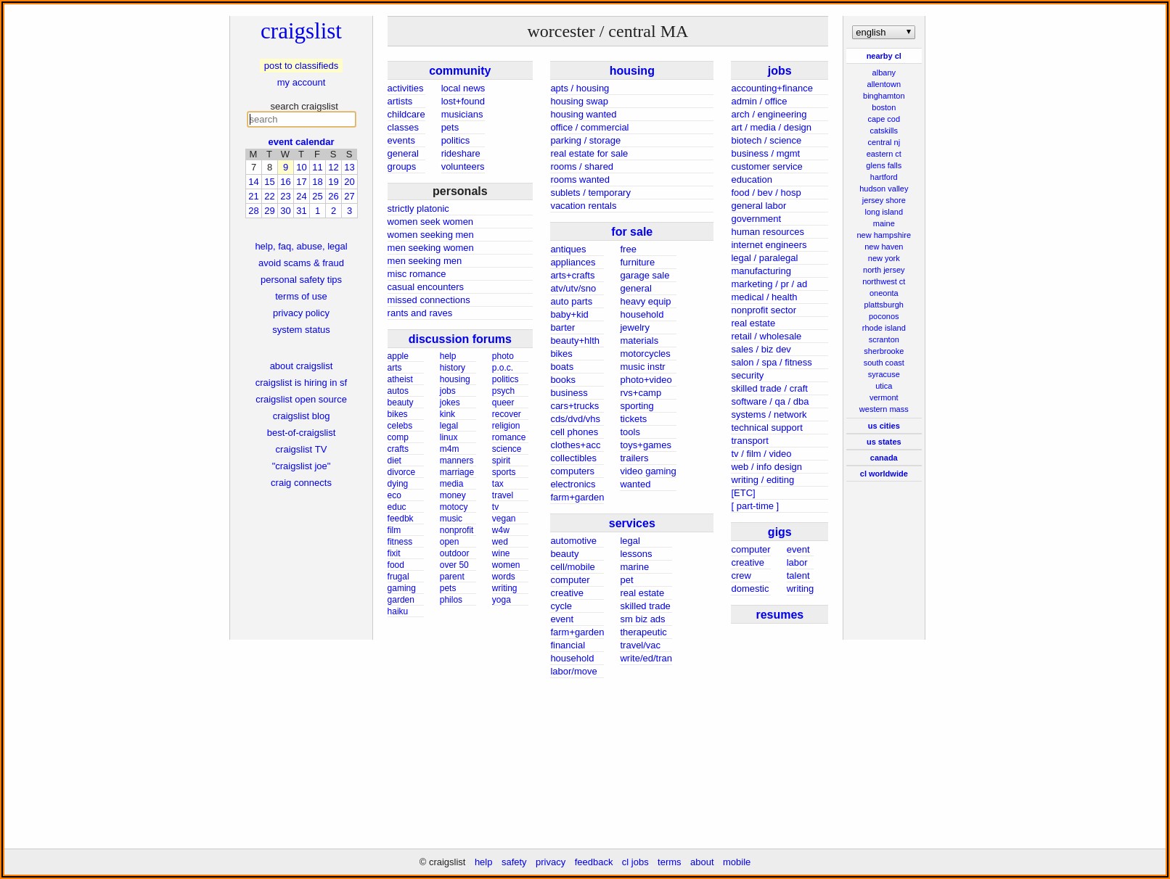Screen dimensions: 1170x879
Task: Open craig connects link
Action: pyautogui.click(x=301, y=482)
